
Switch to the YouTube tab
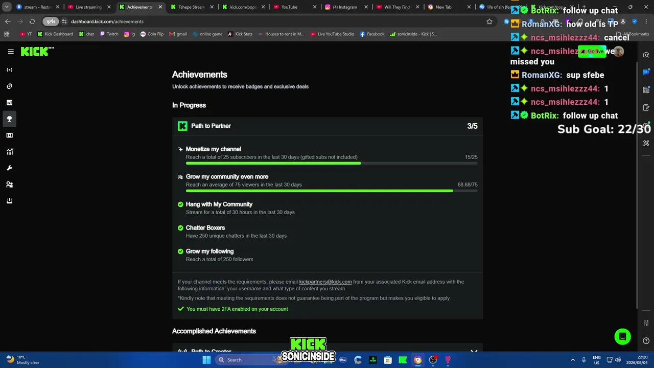[295, 7]
